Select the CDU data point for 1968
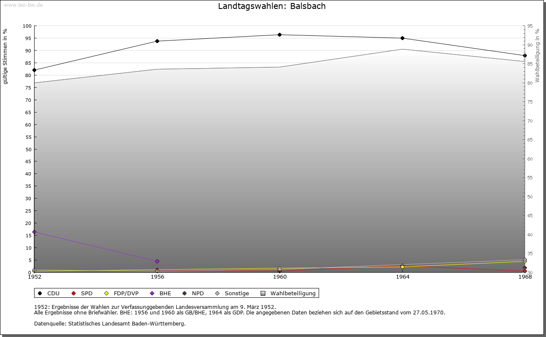 pos(525,56)
